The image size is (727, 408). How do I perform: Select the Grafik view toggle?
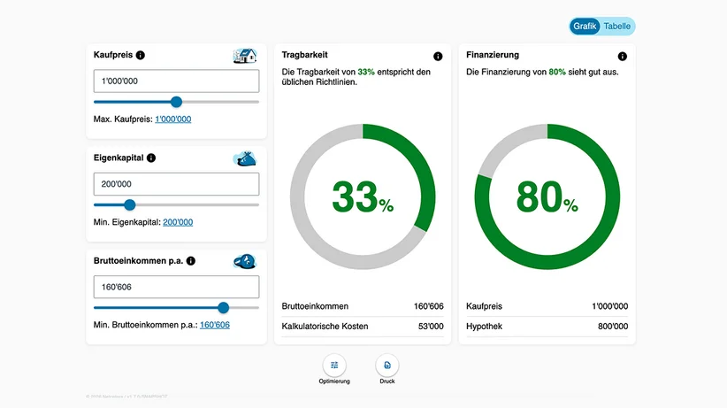(585, 27)
